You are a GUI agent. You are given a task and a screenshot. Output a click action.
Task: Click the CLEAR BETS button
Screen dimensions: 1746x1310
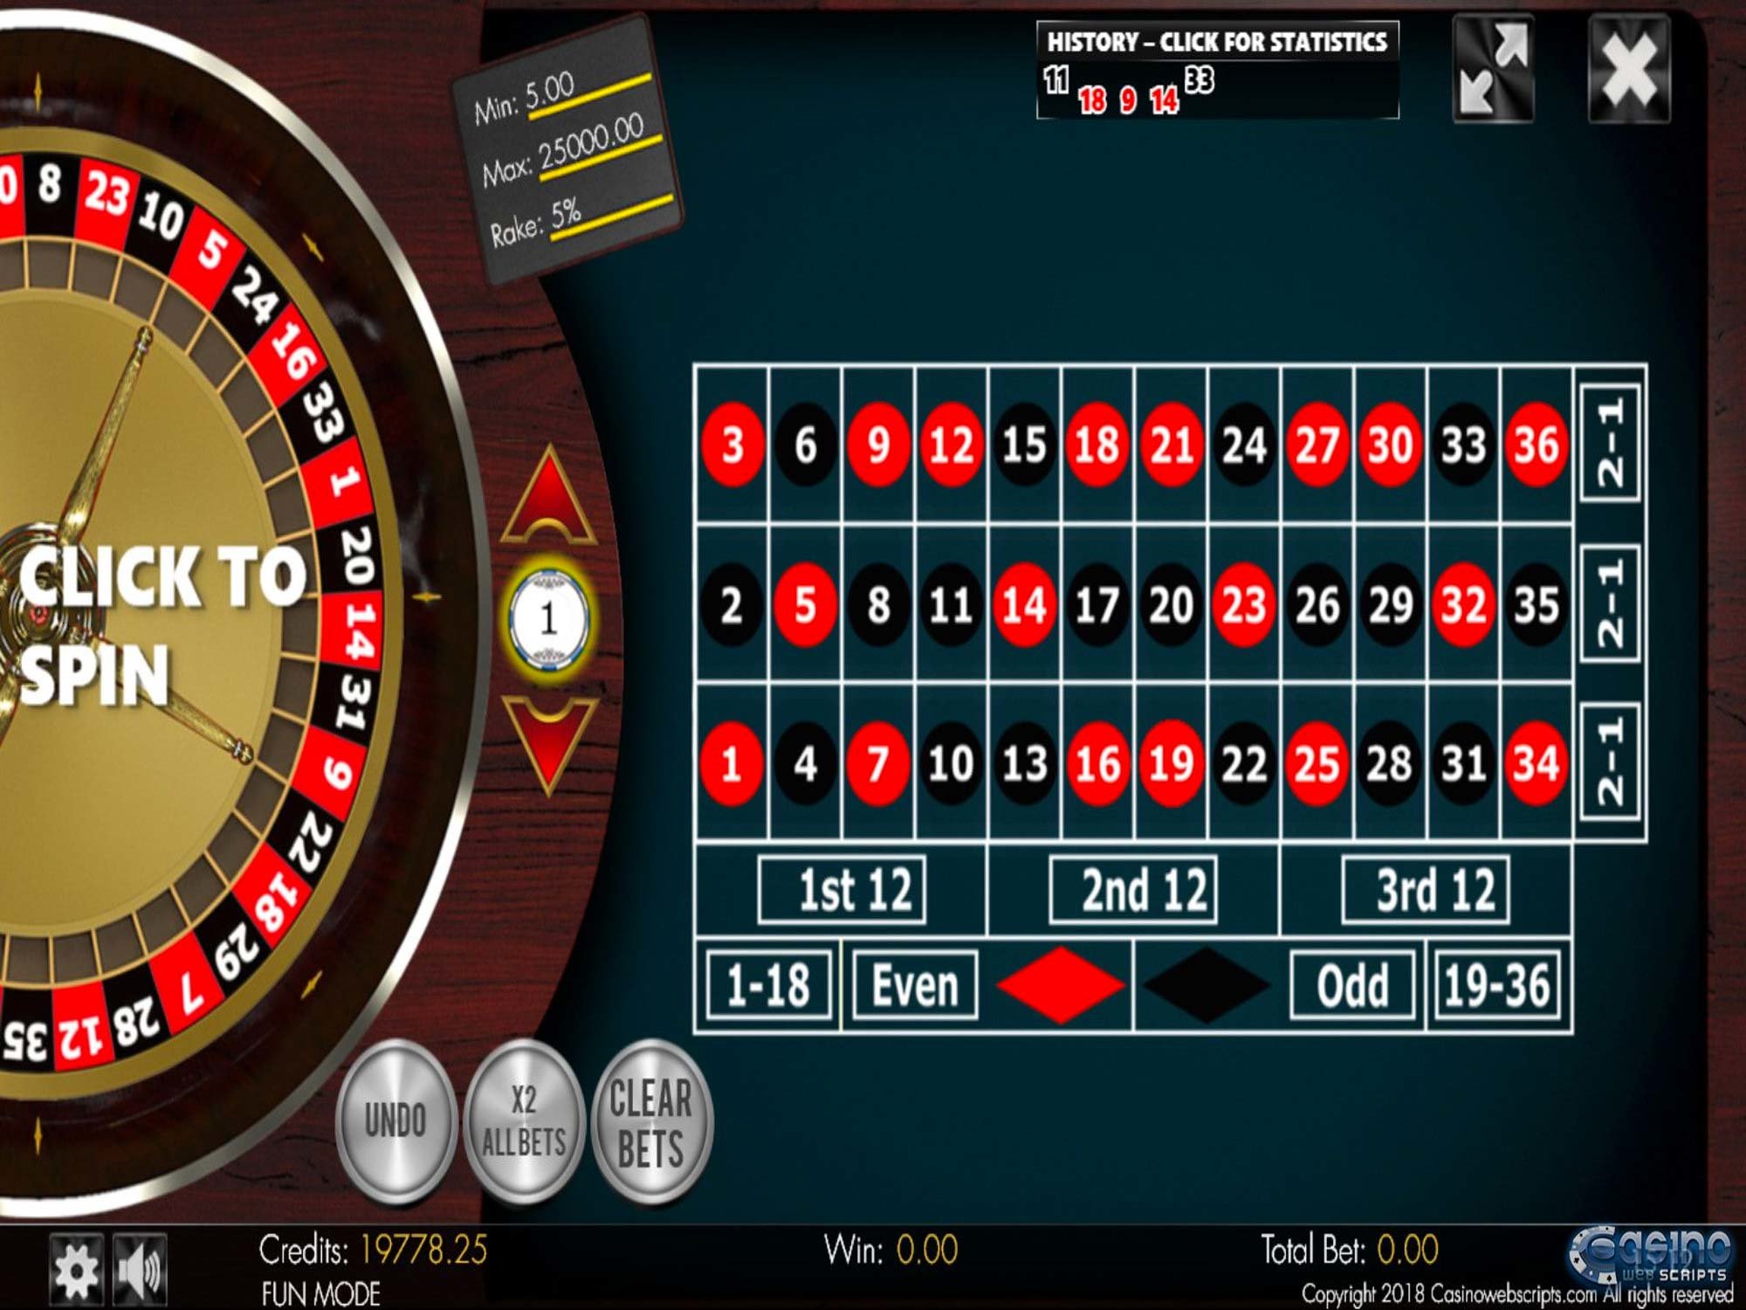pos(651,1120)
